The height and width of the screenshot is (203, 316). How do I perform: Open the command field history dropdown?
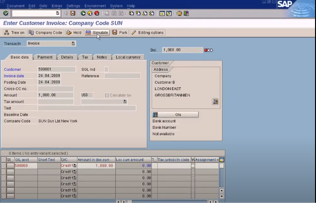(x=58, y=13)
